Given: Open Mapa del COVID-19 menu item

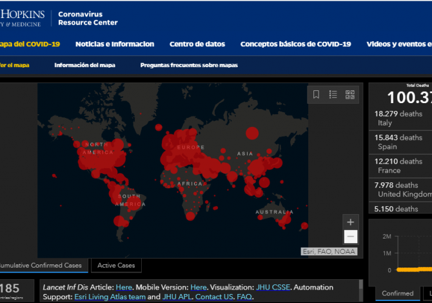Looking at the screenshot, I should click(30, 44).
